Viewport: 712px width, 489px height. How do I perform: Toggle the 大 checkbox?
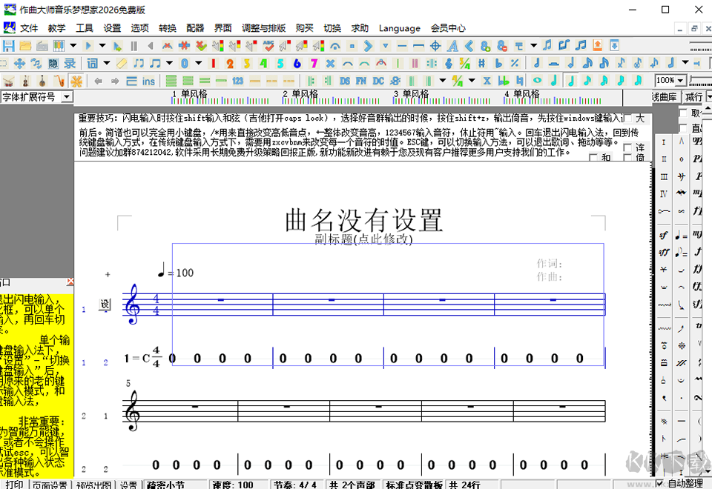point(628,119)
